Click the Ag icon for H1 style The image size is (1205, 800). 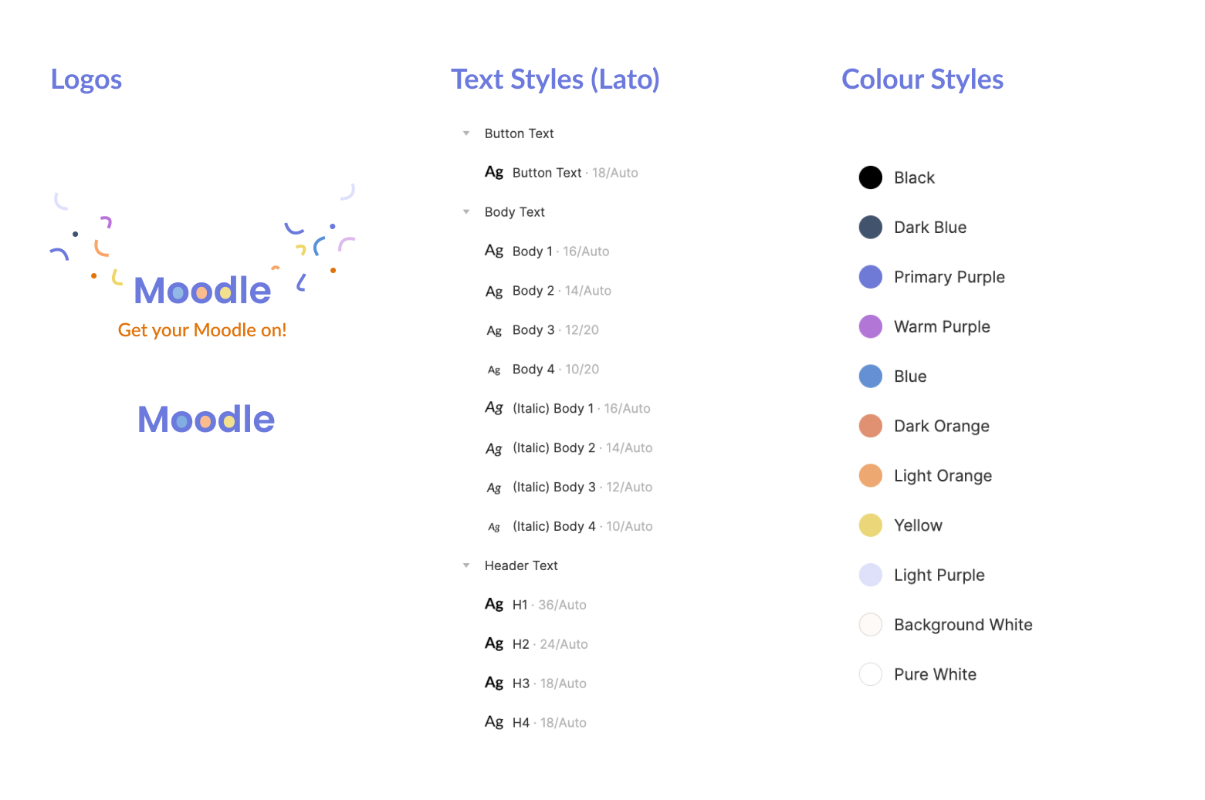[494, 604]
